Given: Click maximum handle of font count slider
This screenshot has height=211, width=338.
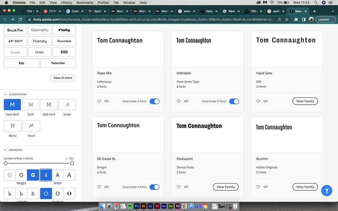Looking at the screenshot, I should (72, 163).
